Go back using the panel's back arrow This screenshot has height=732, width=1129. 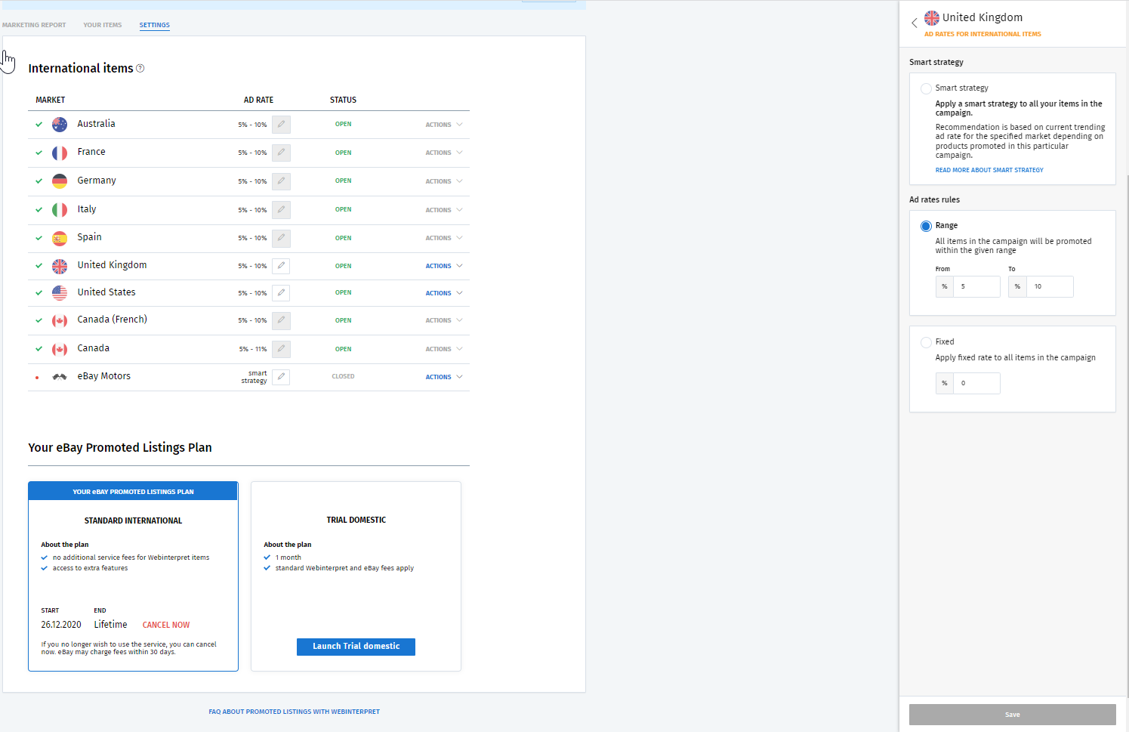coord(915,23)
